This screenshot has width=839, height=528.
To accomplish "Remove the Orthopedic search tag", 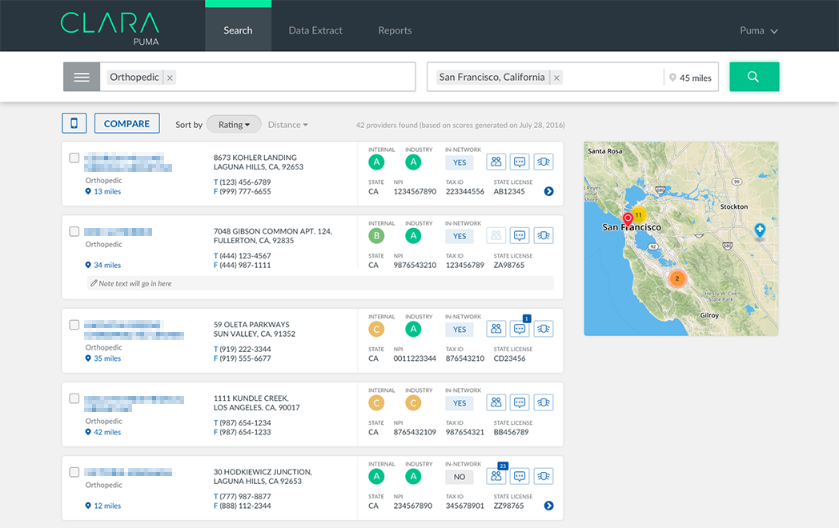I will click(170, 78).
